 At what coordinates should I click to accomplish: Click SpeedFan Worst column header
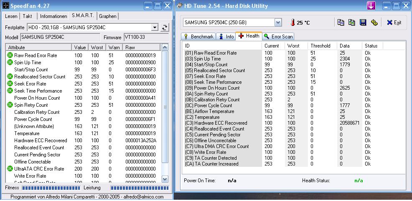[97, 48]
